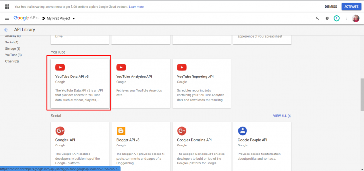Click the 'YouTube' section heading

(x=58, y=52)
